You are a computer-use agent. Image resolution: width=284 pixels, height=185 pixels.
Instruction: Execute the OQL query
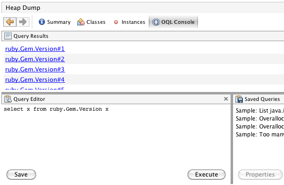(206, 175)
